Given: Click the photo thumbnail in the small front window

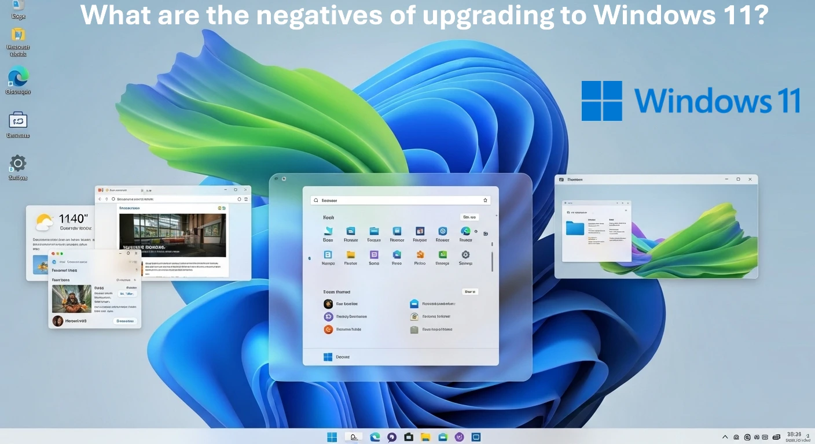Looking at the screenshot, I should (72, 298).
